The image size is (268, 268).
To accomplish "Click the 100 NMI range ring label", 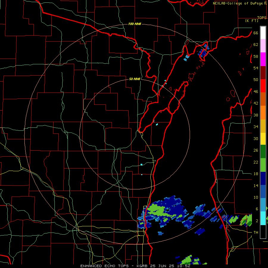I will [x=135, y=24].
